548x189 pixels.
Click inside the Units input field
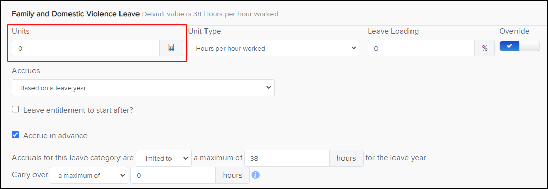click(86, 48)
